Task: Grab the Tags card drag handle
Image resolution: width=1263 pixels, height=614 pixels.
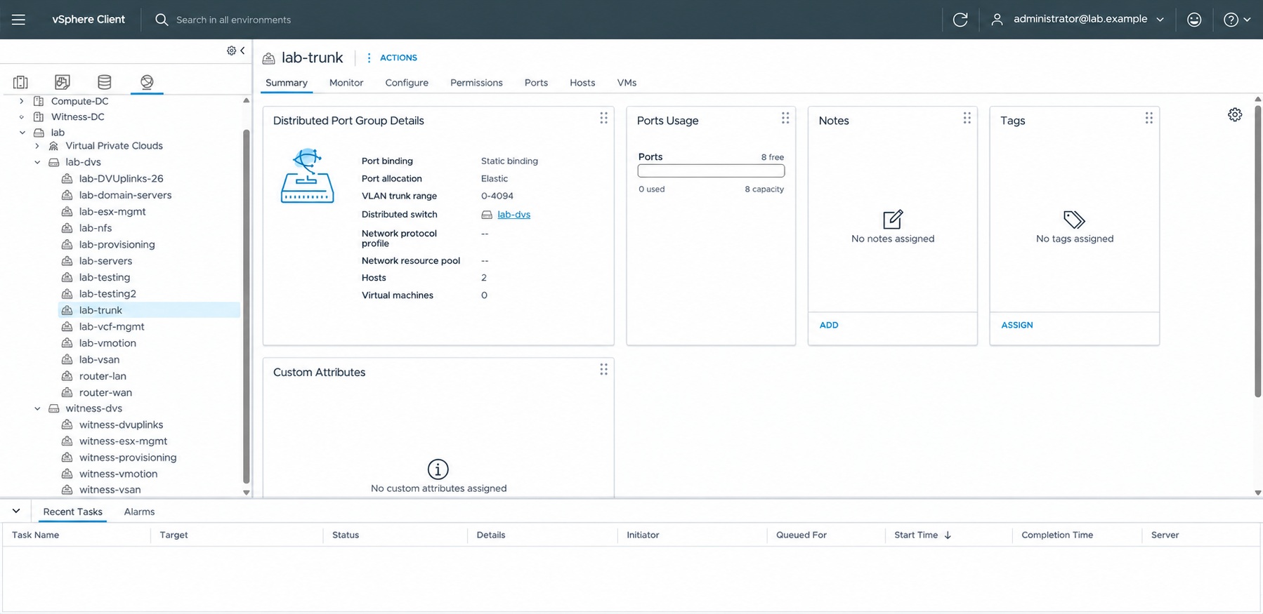Action: pos(1149,118)
